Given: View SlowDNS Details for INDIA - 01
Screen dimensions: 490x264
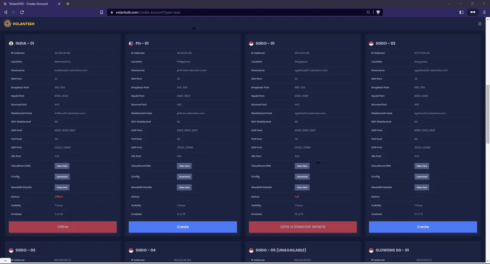Looking at the screenshot, I should pos(62,187).
